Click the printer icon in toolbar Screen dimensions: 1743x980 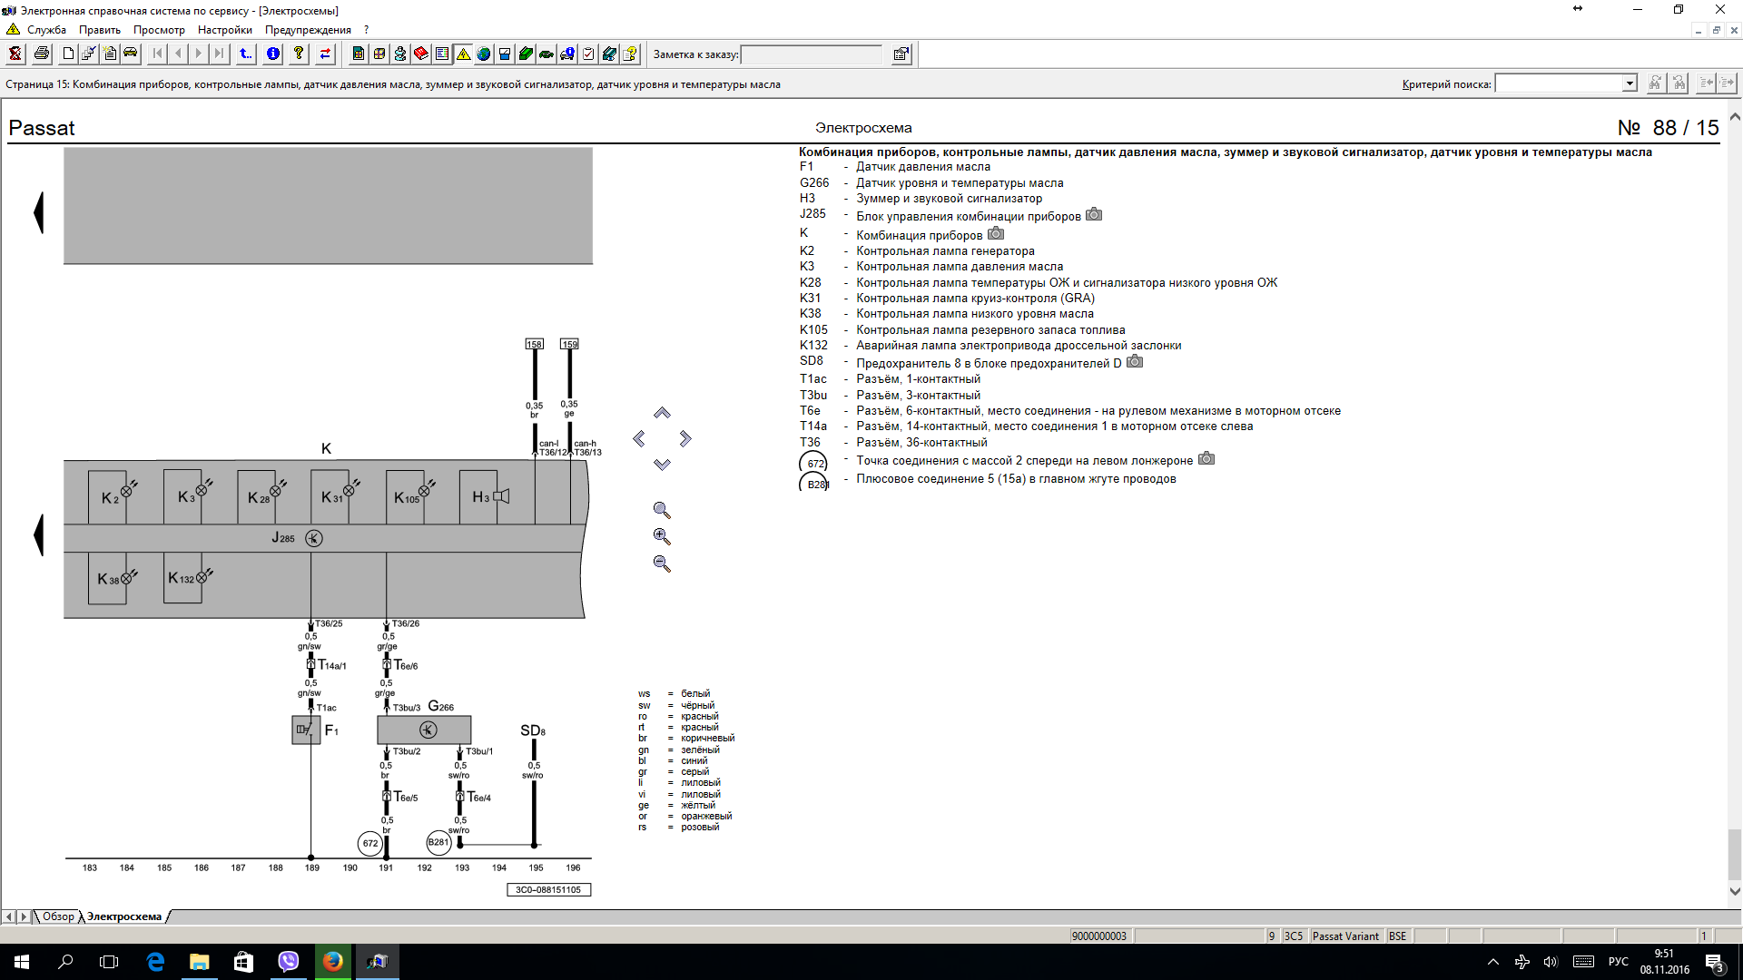(42, 54)
